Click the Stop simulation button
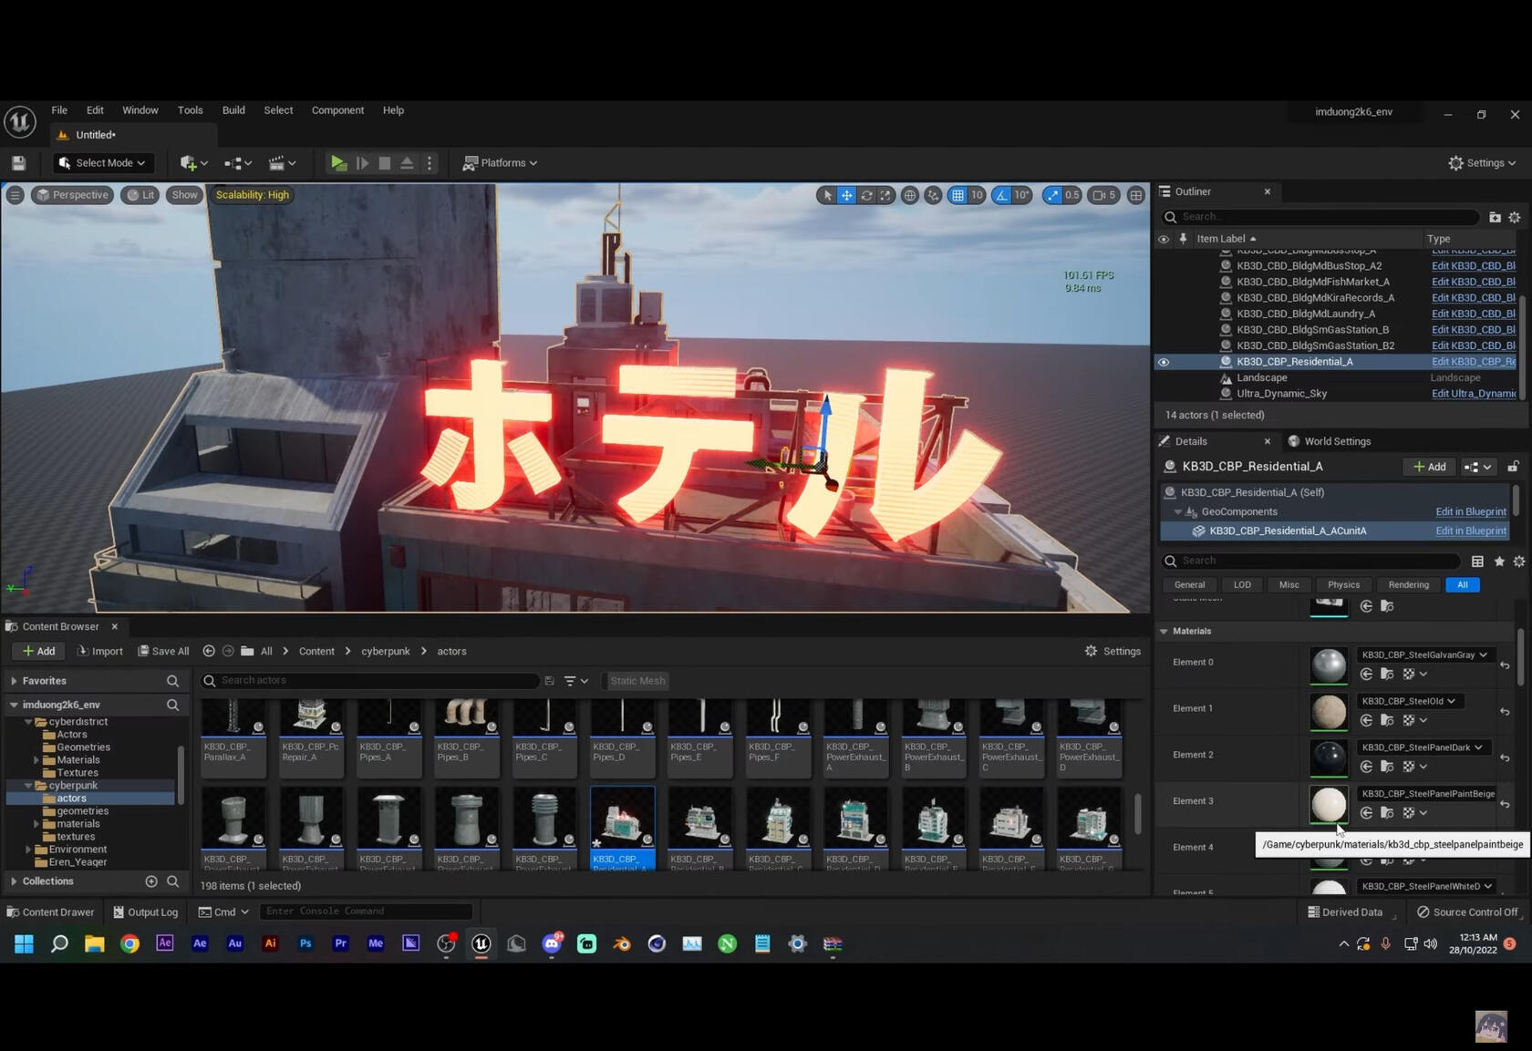Image resolution: width=1532 pixels, height=1051 pixels. coord(385,163)
